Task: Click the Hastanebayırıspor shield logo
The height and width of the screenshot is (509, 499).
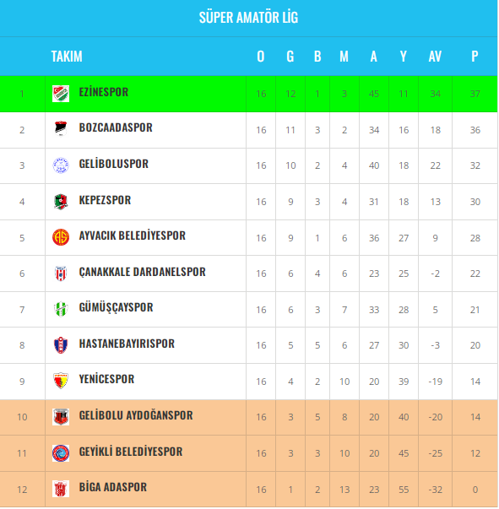Action: (x=61, y=344)
